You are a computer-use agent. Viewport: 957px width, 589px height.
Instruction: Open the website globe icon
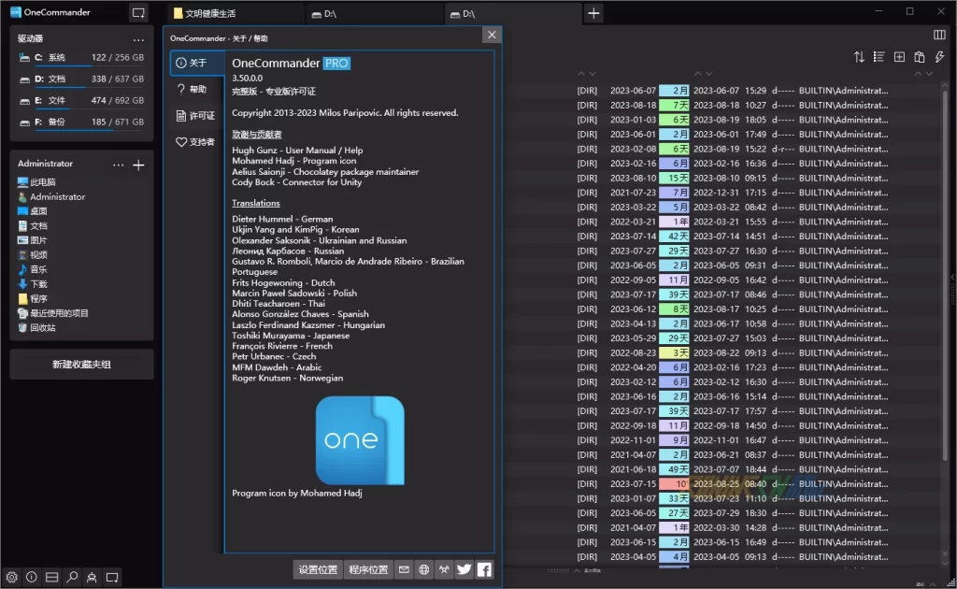coord(424,569)
